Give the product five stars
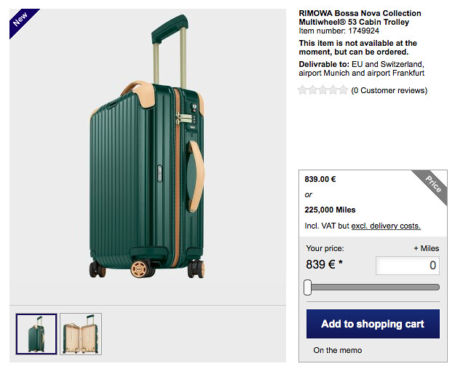455x369 pixels. coord(344,90)
